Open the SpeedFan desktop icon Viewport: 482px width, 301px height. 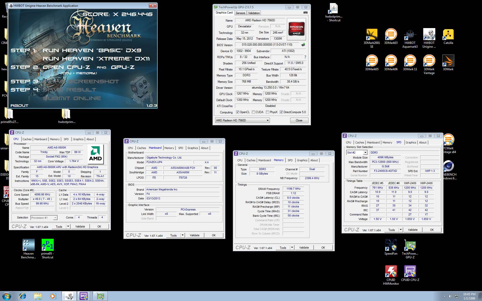391,247
